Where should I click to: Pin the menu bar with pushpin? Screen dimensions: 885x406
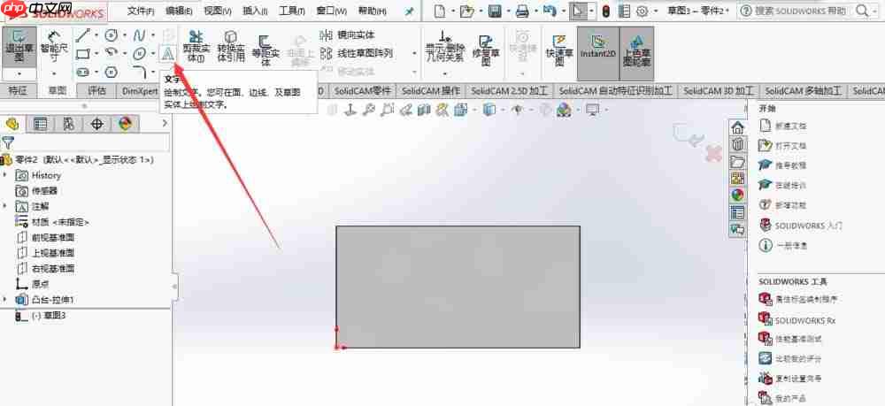point(410,11)
